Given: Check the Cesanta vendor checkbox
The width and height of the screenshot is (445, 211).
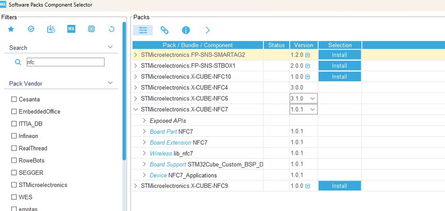Looking at the screenshot, I should click(x=14, y=99).
